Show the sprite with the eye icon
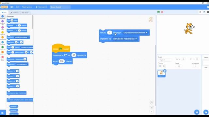Image resolution: width=209 pixels, height=117 pixels. point(160,66)
